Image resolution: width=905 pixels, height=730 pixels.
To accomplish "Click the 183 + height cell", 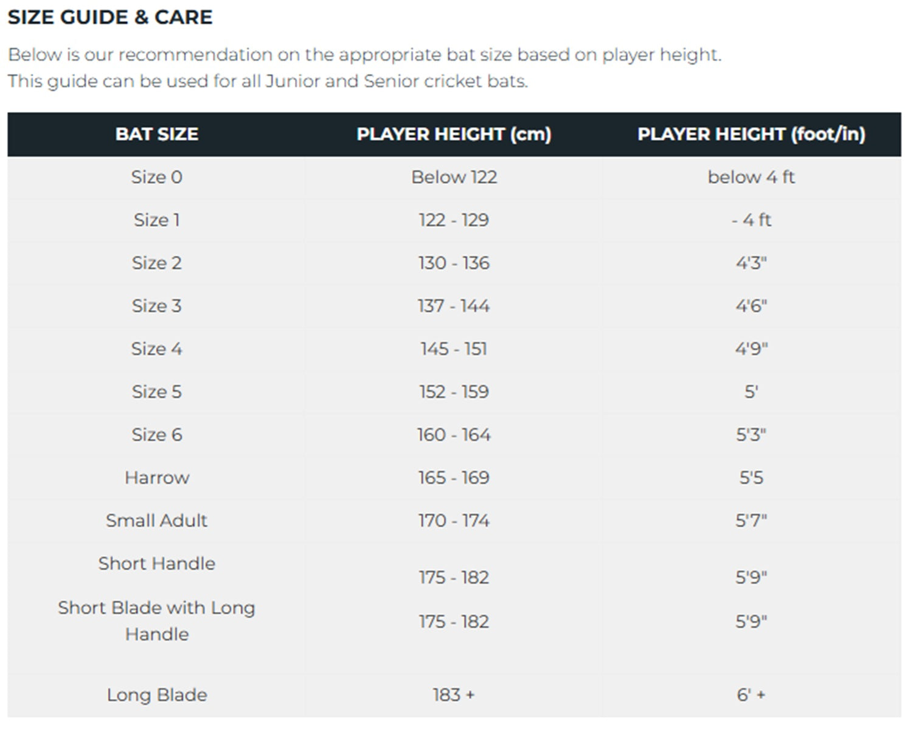I will pyautogui.click(x=454, y=695).
